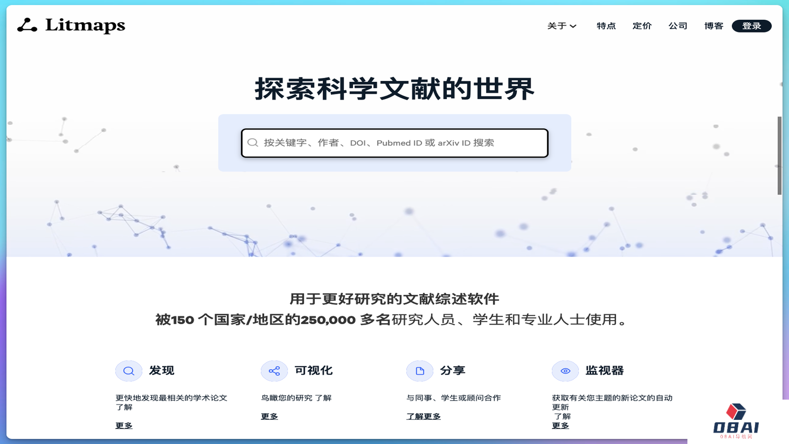This screenshot has height=444, width=789.
Task: Click the 登录 button
Action: [x=752, y=26]
